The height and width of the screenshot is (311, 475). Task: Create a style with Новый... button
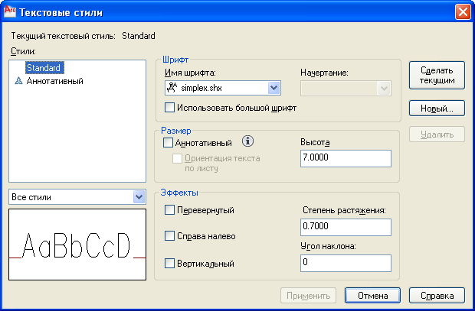(437, 109)
